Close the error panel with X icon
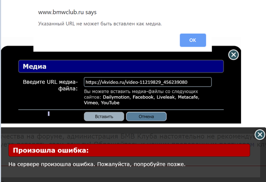This screenshot has width=266, height=182. 260,135
